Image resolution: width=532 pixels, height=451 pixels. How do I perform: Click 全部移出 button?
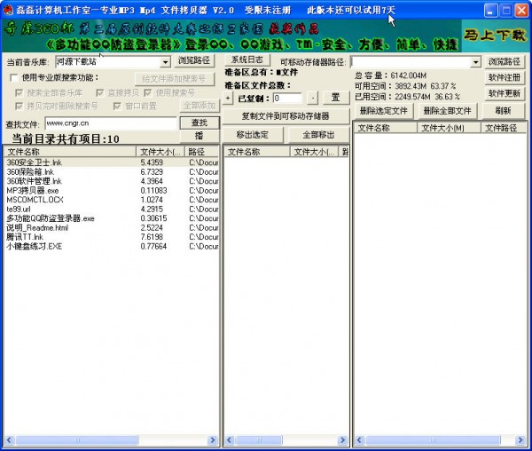318,135
